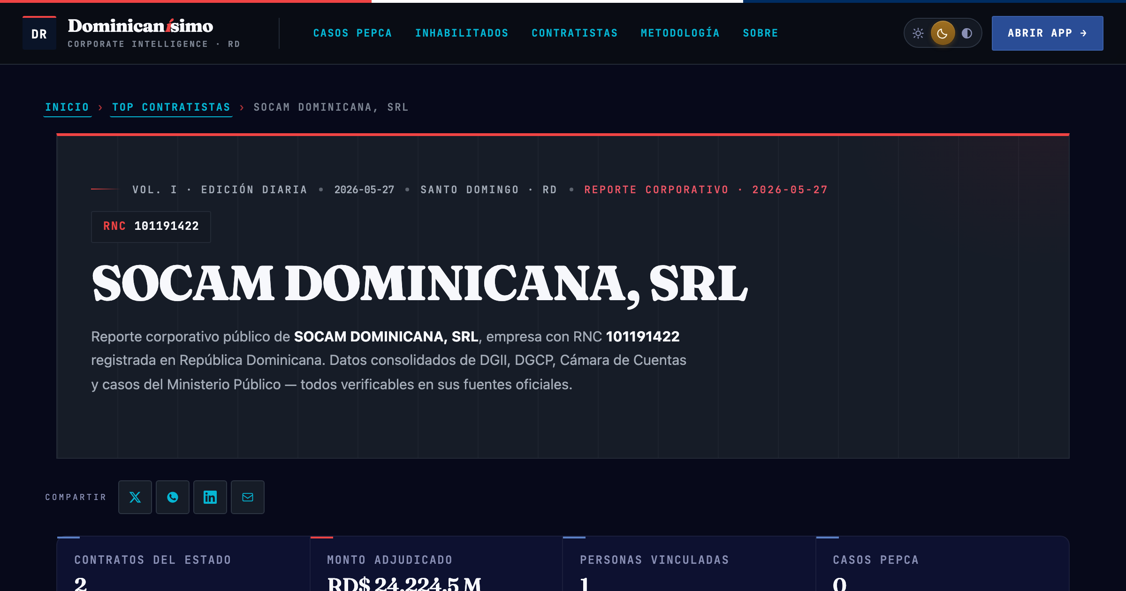1126x591 pixels.
Task: Navigate to Metodología page
Action: point(680,33)
